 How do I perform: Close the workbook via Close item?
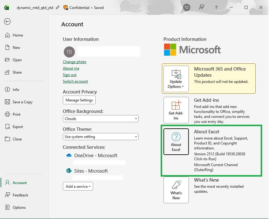click(13, 139)
